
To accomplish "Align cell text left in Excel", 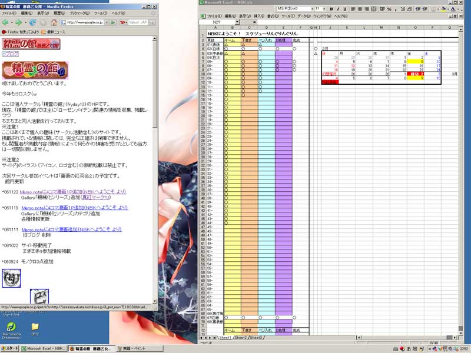I will click(353, 9).
